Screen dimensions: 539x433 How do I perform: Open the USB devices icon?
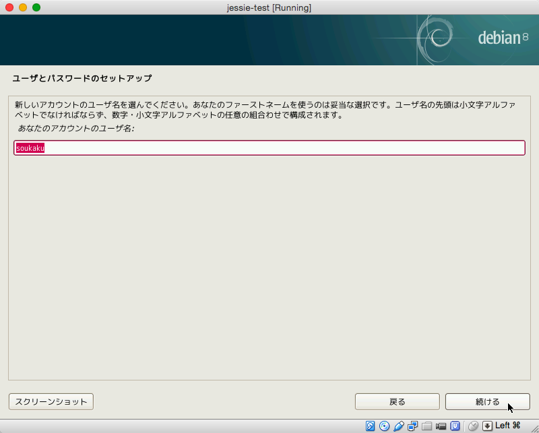click(399, 426)
